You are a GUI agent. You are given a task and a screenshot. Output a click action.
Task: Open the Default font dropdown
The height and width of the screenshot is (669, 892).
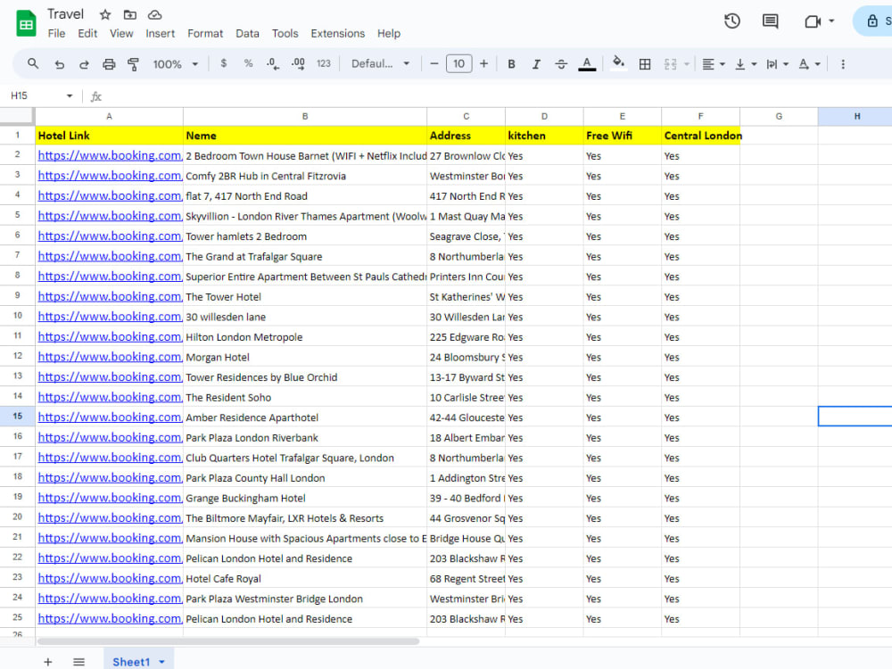coord(380,63)
